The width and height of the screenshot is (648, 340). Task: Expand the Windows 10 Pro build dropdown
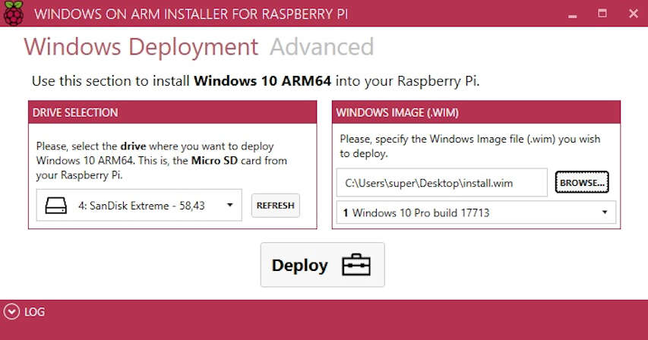point(476,212)
